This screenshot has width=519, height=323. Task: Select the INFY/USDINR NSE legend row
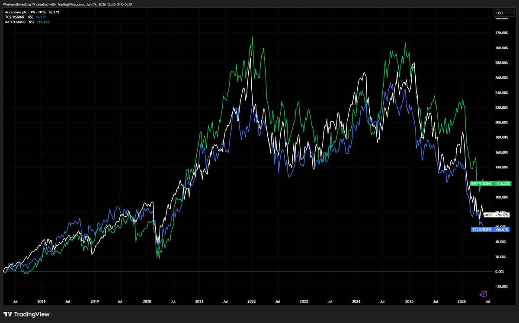26,22
